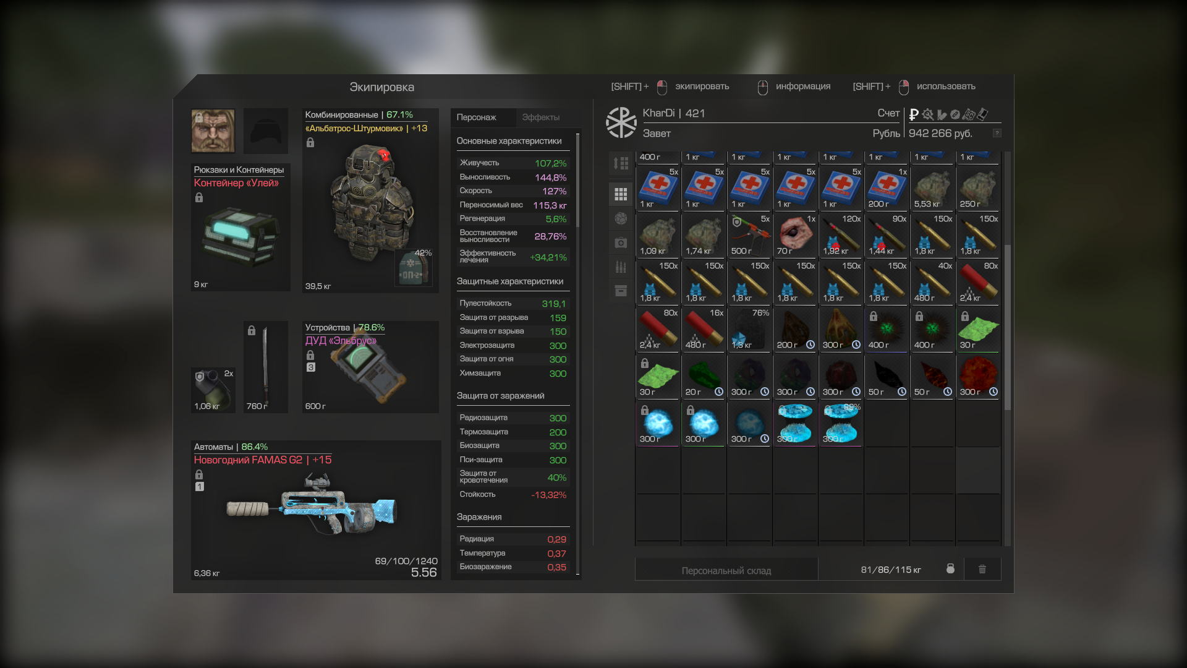Select the 2x grenade slot item

pyautogui.click(x=213, y=390)
